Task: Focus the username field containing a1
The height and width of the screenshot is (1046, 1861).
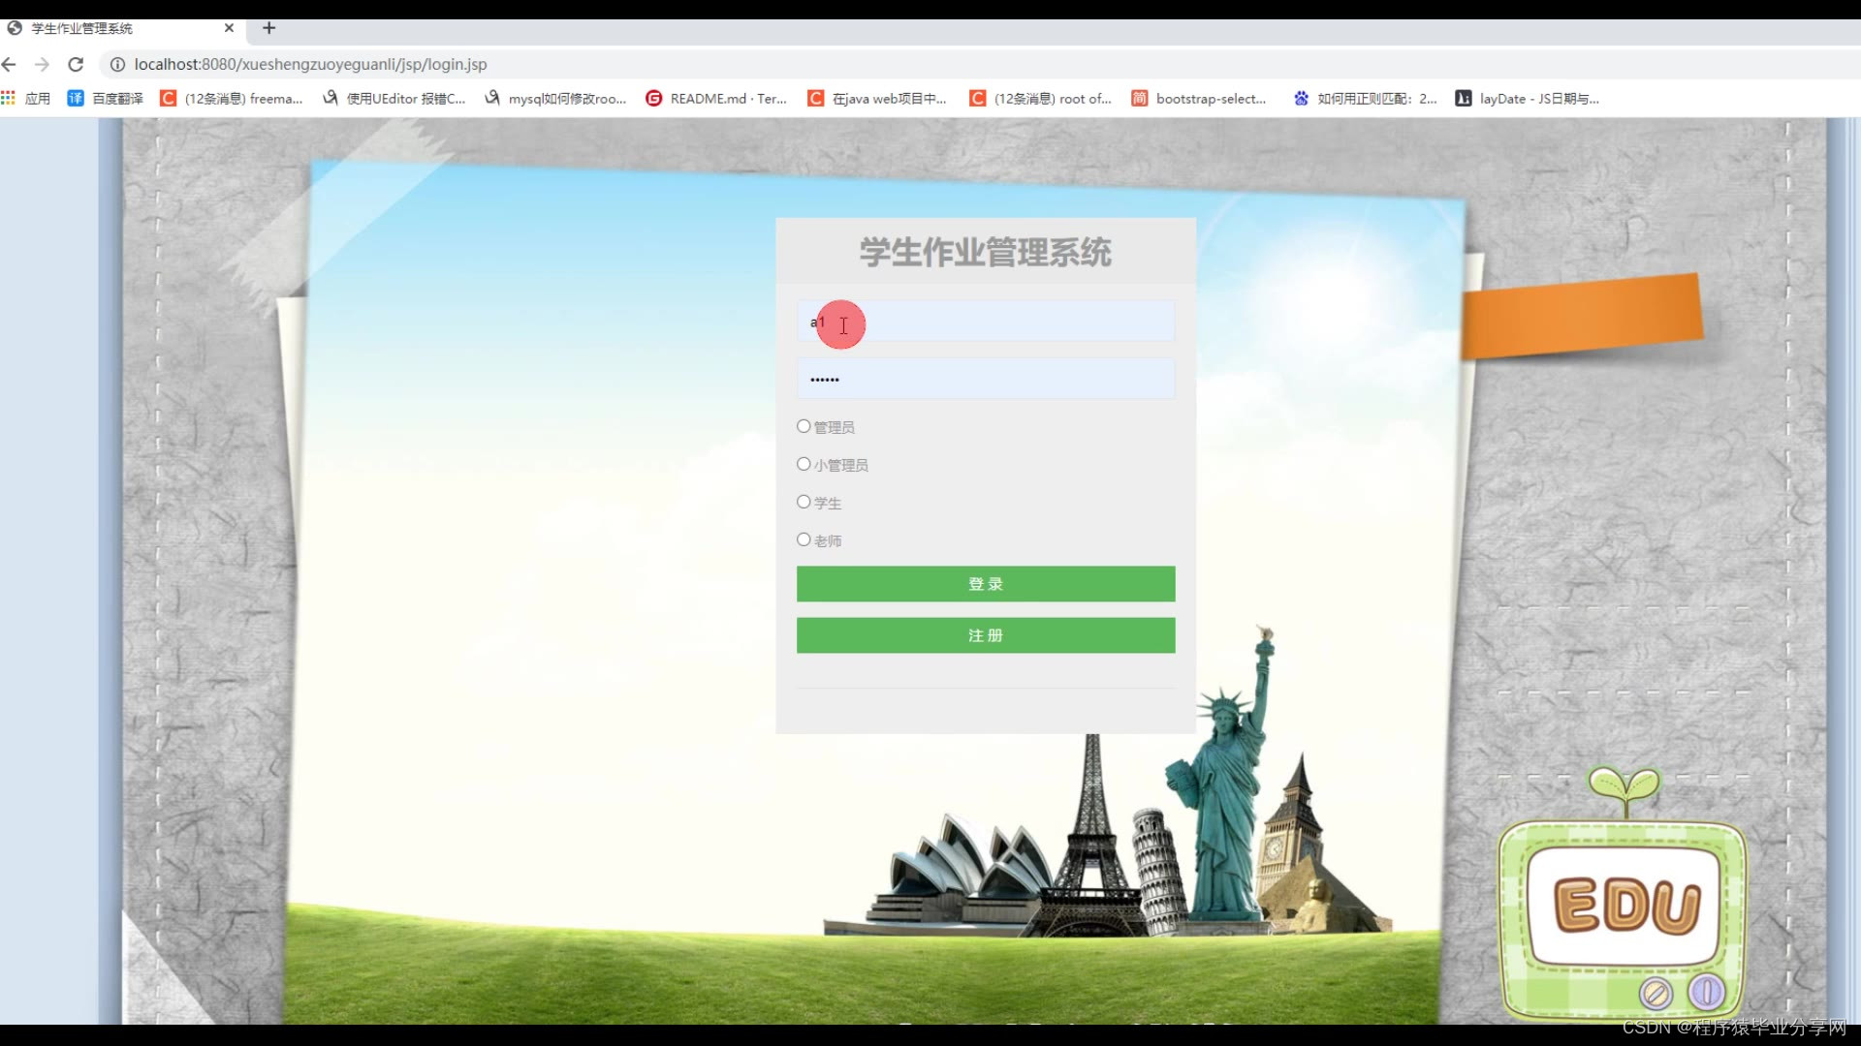Action: point(986,322)
